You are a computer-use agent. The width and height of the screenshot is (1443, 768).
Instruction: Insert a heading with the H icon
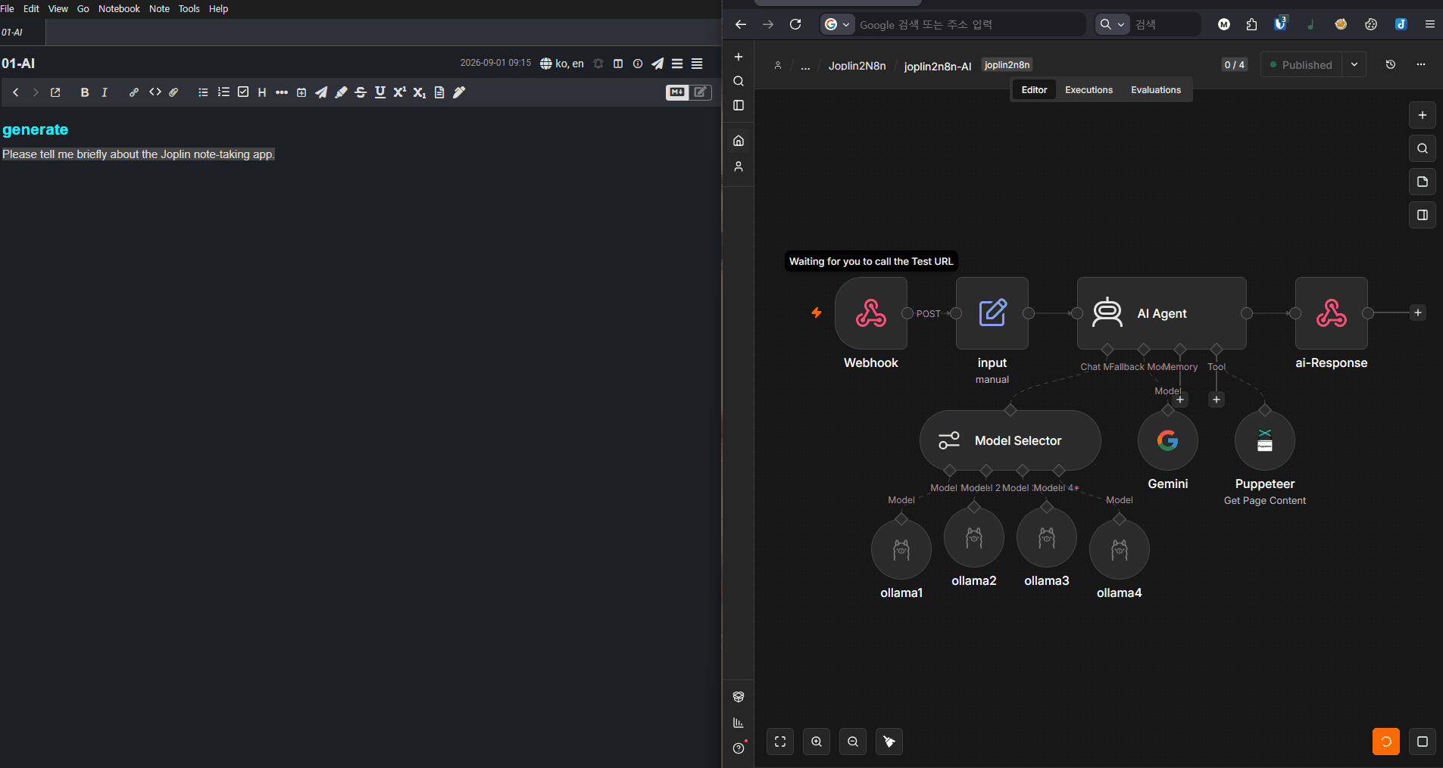point(262,92)
